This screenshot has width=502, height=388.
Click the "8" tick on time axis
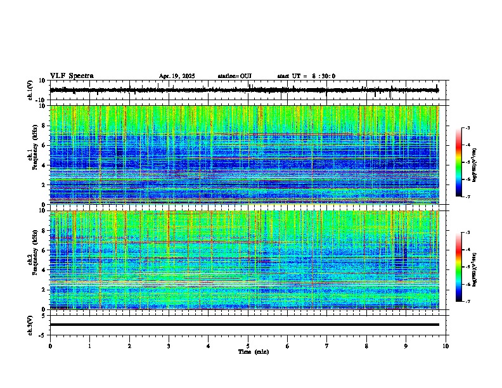(366, 346)
